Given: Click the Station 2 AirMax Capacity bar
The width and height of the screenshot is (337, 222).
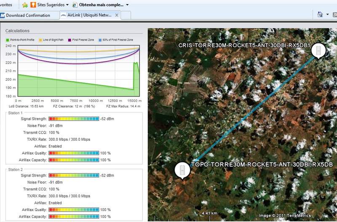Looking at the screenshot, I should (x=74, y=217).
